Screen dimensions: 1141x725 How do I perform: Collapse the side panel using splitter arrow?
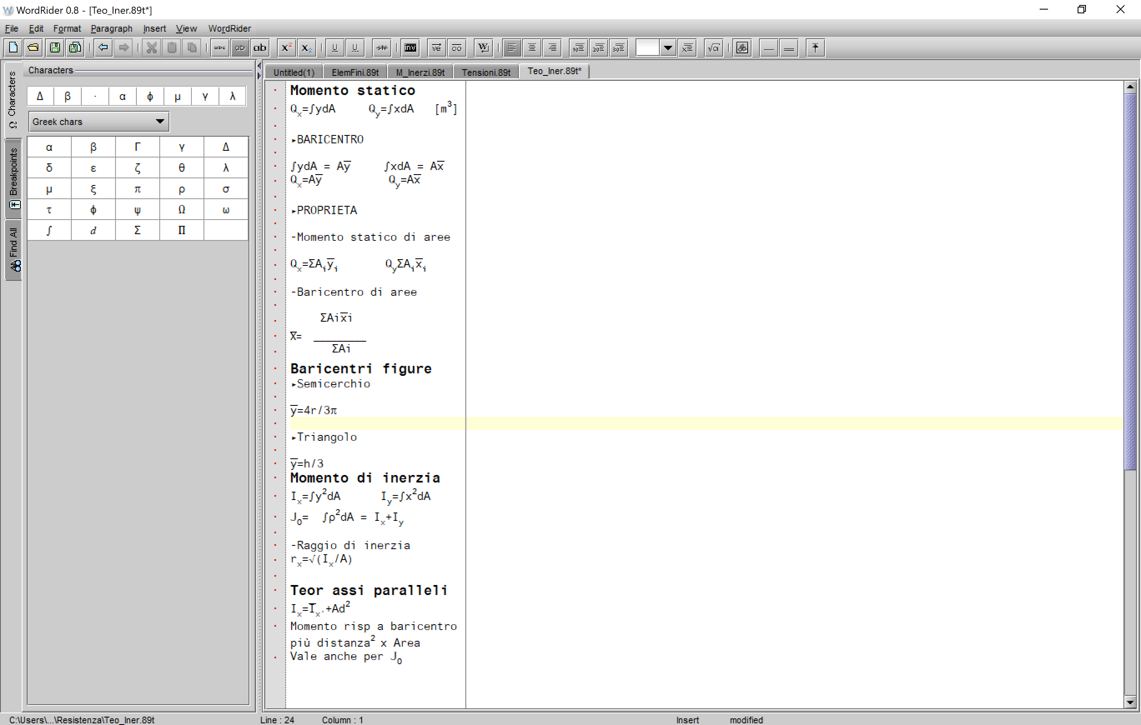(259, 66)
